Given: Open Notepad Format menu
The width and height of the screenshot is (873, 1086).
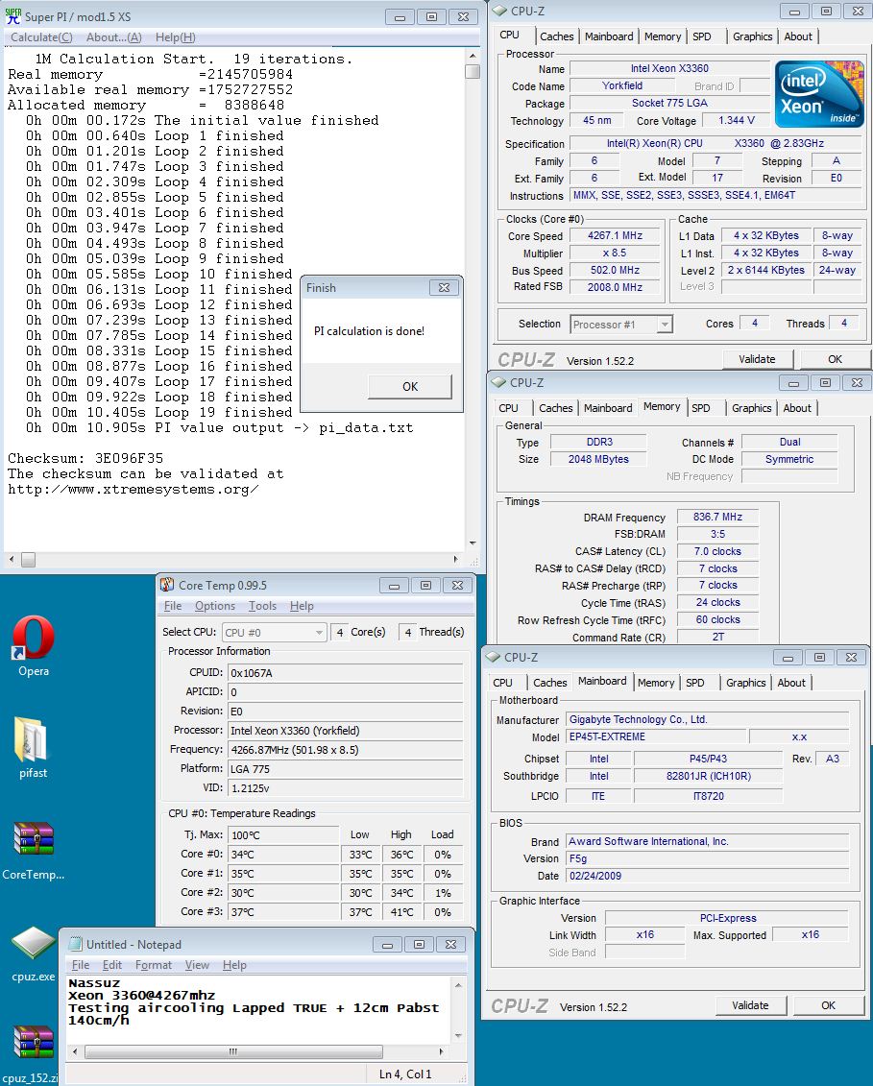Looking at the screenshot, I should pos(153,965).
